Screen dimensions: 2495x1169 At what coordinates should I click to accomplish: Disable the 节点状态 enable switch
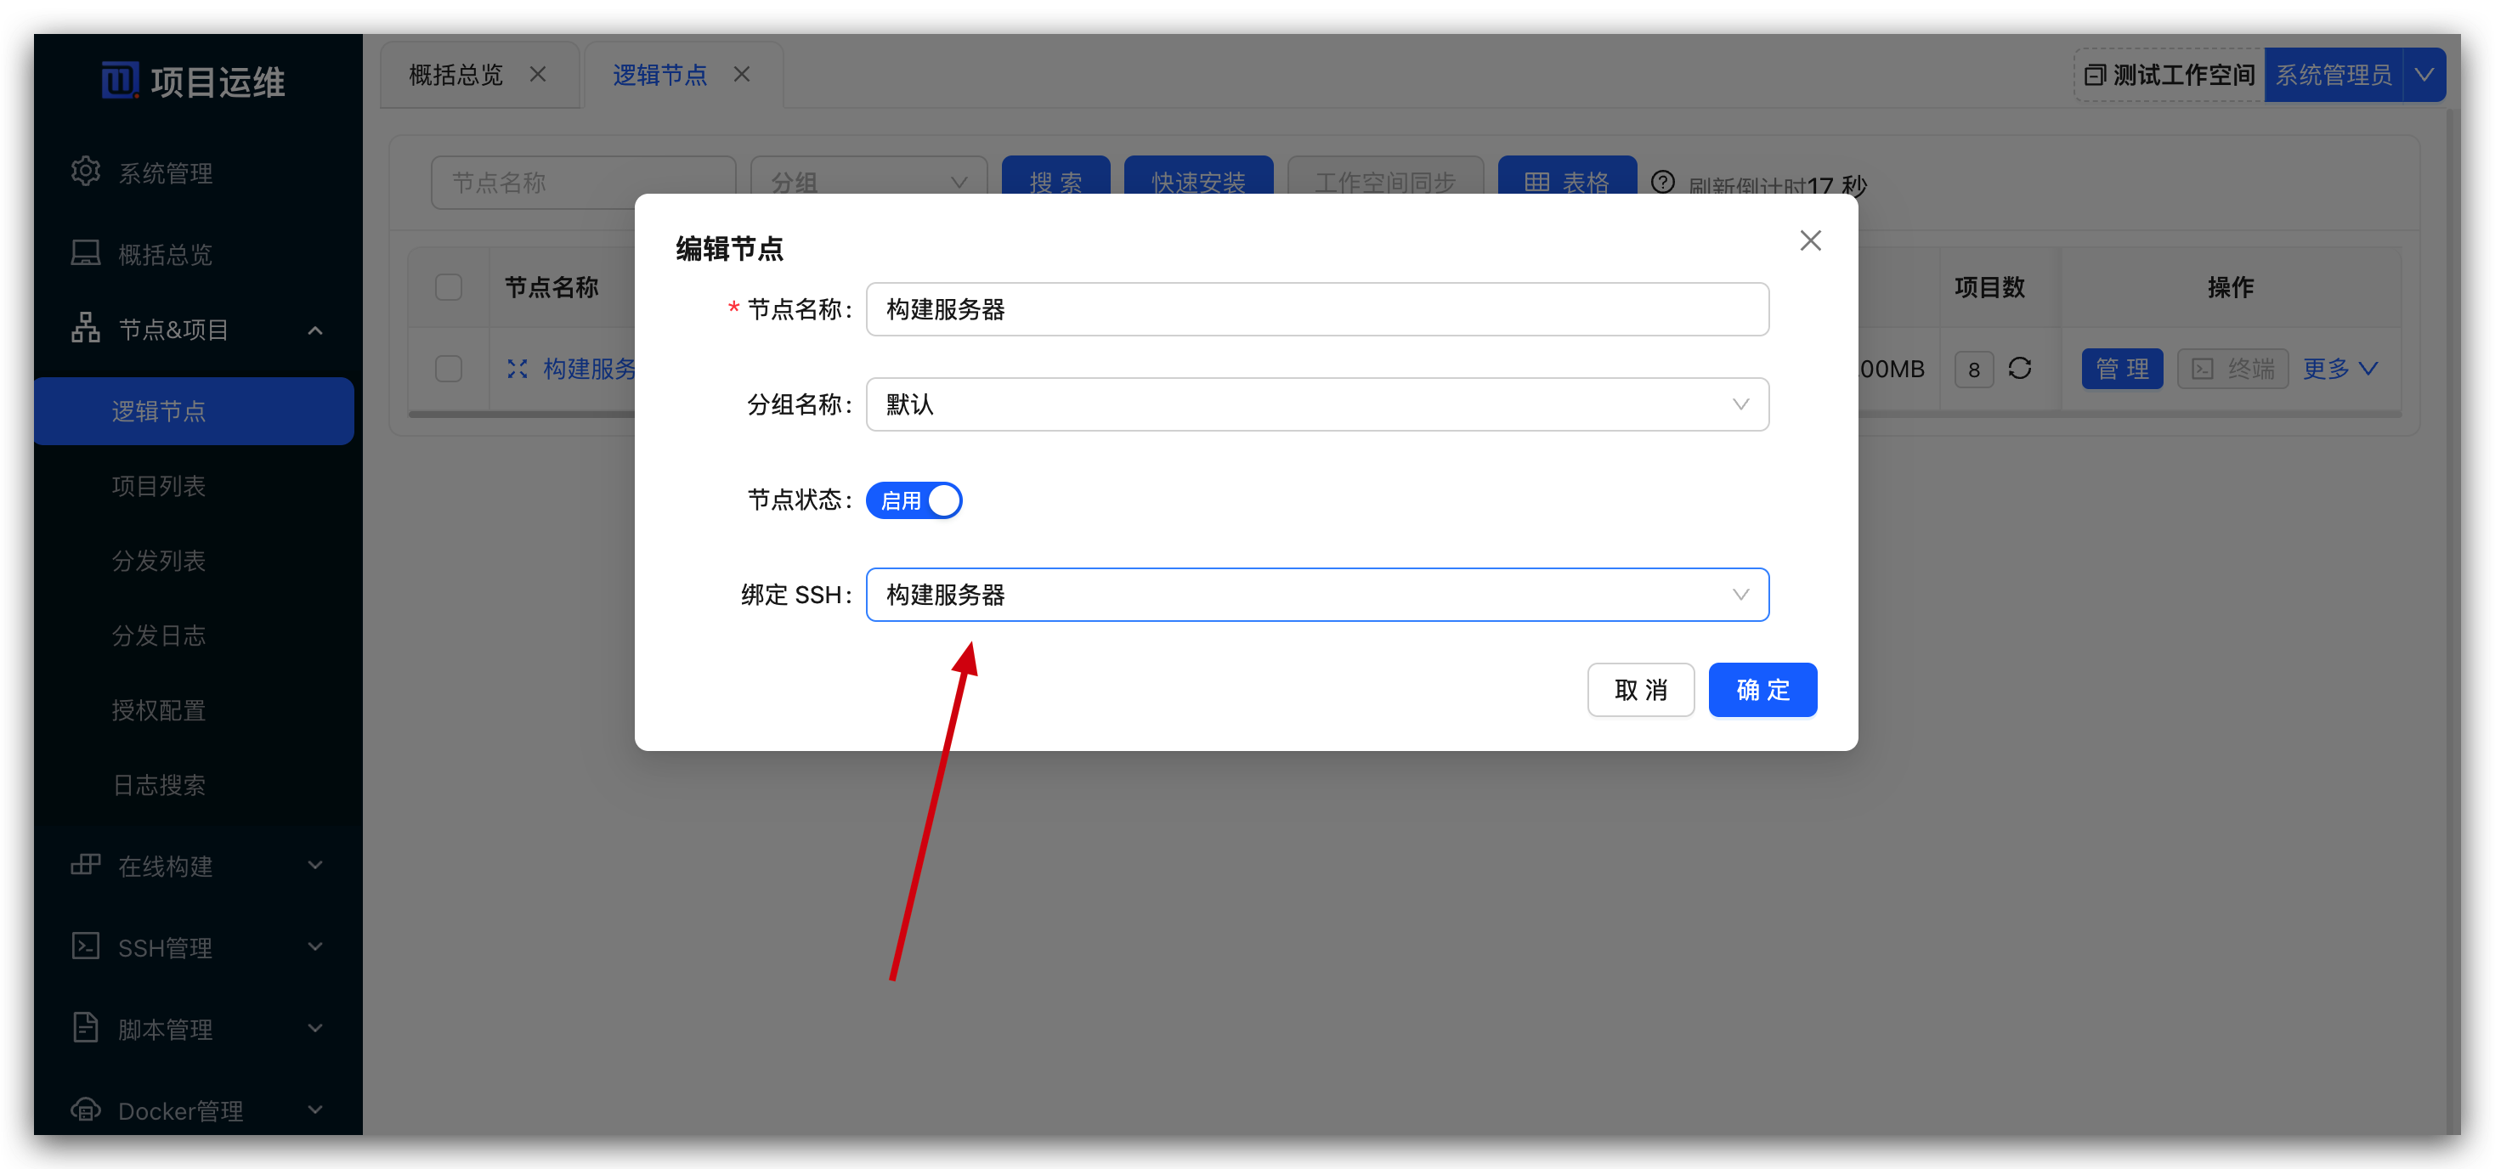[x=914, y=500]
